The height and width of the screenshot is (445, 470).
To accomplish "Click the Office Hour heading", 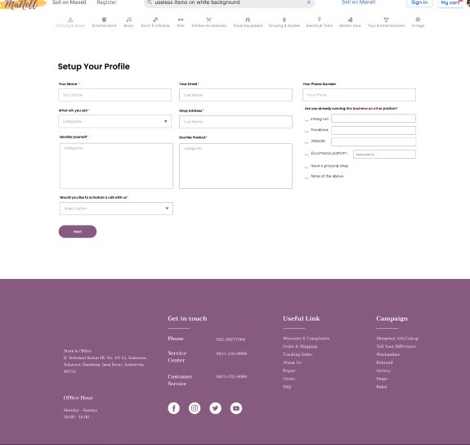I will pyautogui.click(x=78, y=398).
